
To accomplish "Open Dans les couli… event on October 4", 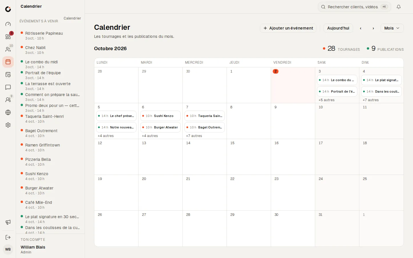I will pos(381,91).
